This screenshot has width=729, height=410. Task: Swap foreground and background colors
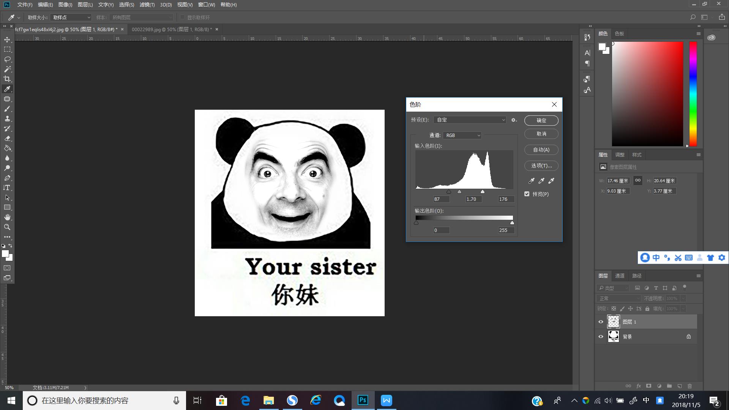click(11, 246)
